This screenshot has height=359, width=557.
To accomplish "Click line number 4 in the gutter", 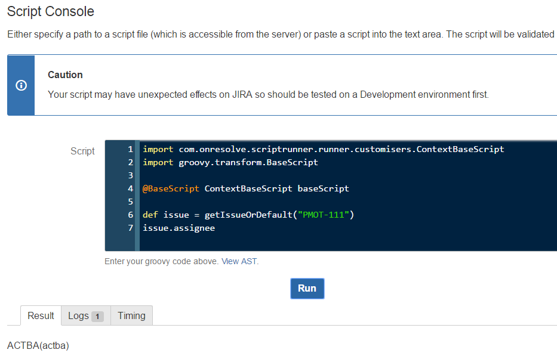I will 130,188.
